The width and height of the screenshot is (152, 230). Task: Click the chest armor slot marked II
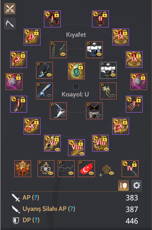click(x=100, y=19)
